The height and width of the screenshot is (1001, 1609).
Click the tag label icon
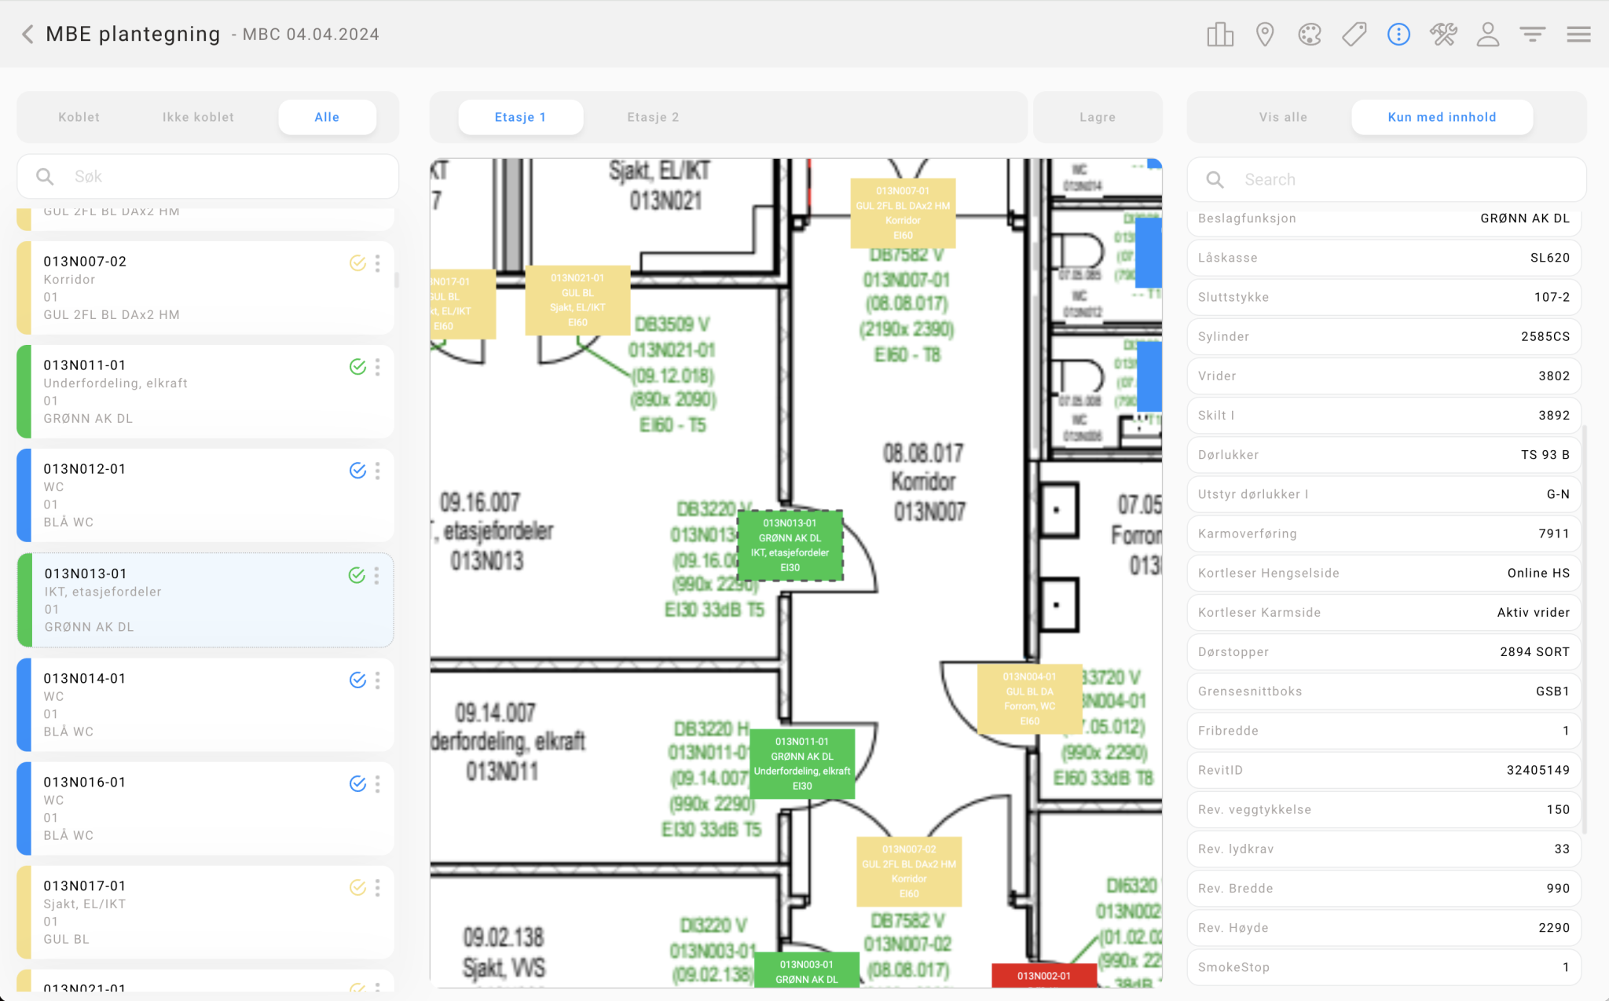click(1354, 34)
